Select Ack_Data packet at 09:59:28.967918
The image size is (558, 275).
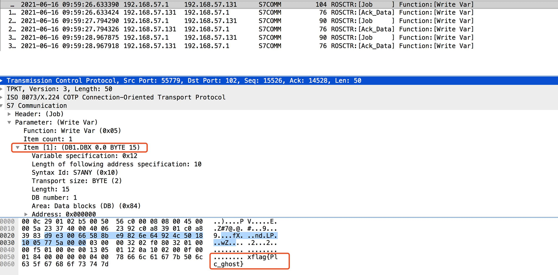[279, 46]
